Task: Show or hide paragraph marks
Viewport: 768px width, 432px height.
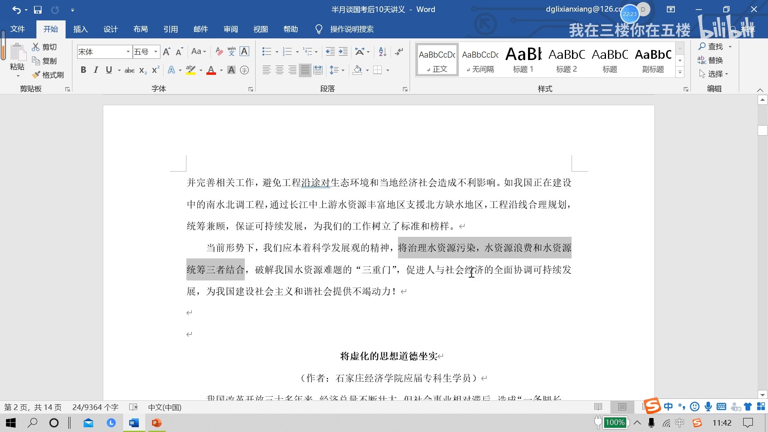Action: 399,52
